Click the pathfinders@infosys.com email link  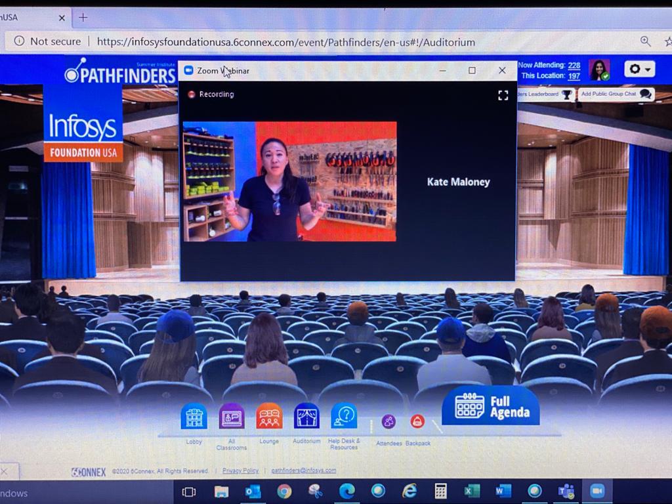304,471
